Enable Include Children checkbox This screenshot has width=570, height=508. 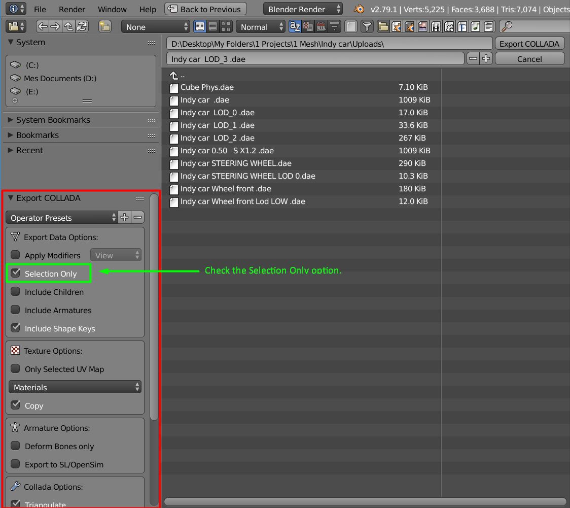(x=15, y=291)
